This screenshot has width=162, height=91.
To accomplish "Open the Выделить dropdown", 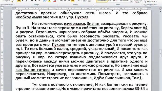I will (150, 2).
